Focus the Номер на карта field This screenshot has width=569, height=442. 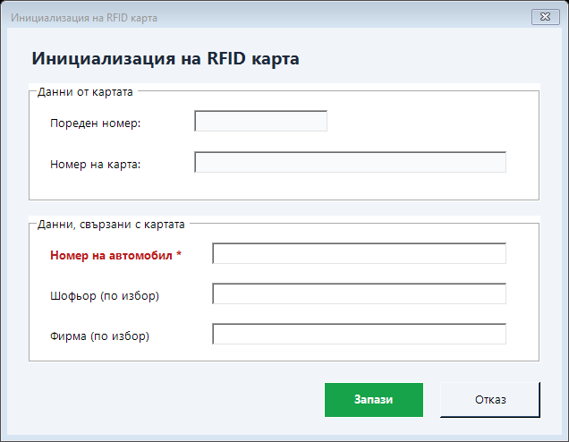point(350,162)
